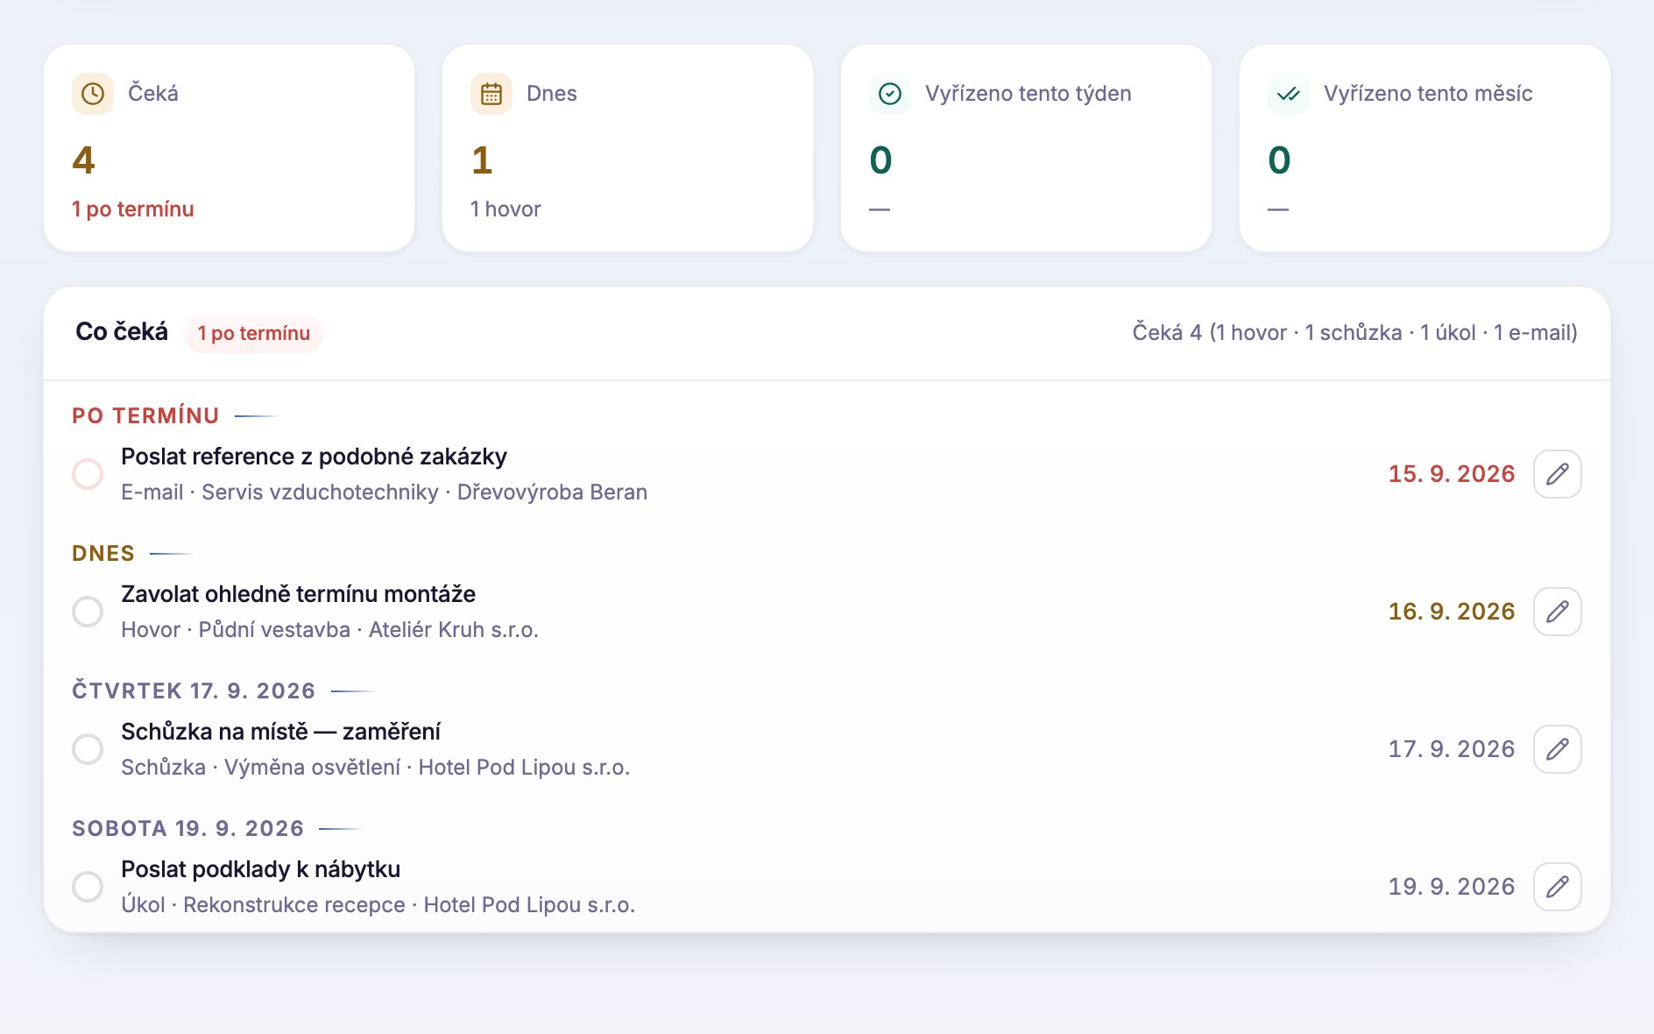Click Úkol · Rekonstrukce recepce · Hotel Pod Lipou subtitle
This screenshot has height=1034, width=1654.
click(378, 905)
